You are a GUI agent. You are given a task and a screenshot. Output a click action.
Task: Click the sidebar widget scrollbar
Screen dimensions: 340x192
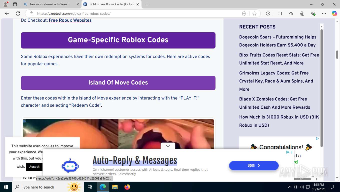321,87
